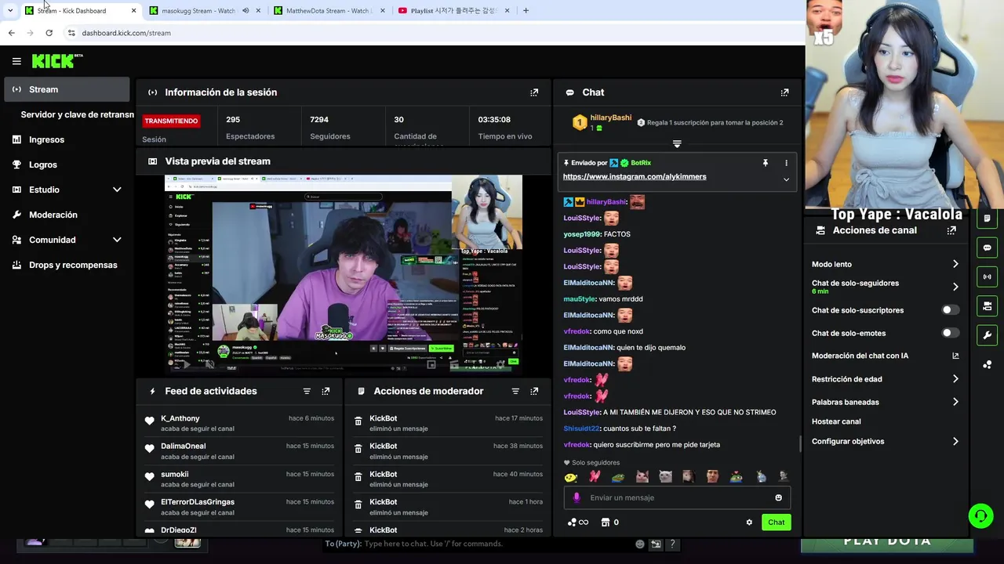This screenshot has width=1004, height=564.
Task: Click the channel points infinity icon
Action: [x=578, y=522]
